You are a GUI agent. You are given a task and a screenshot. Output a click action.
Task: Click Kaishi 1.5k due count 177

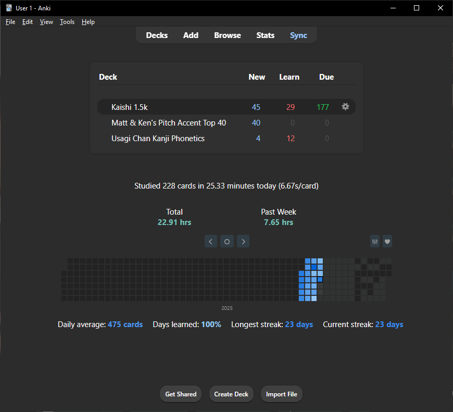[323, 107]
